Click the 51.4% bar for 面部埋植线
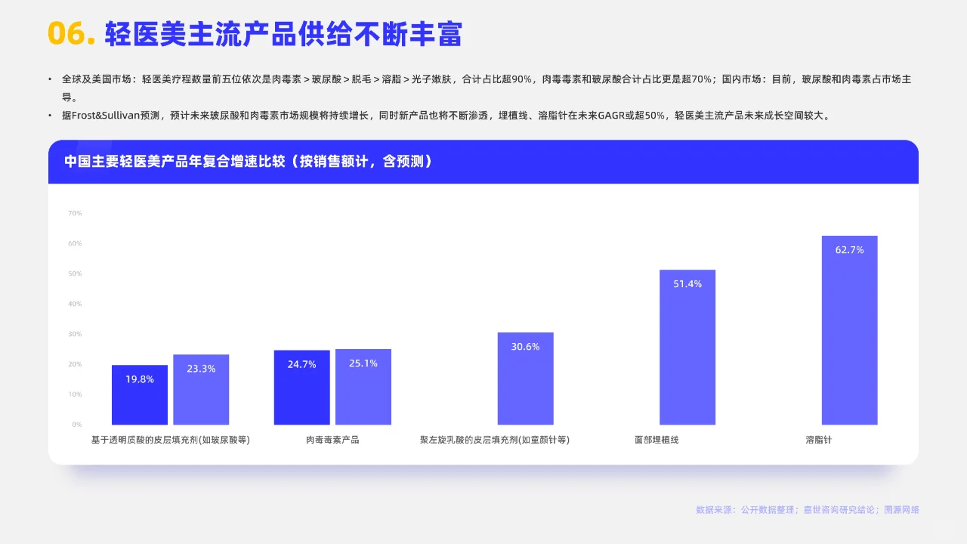 coord(687,348)
